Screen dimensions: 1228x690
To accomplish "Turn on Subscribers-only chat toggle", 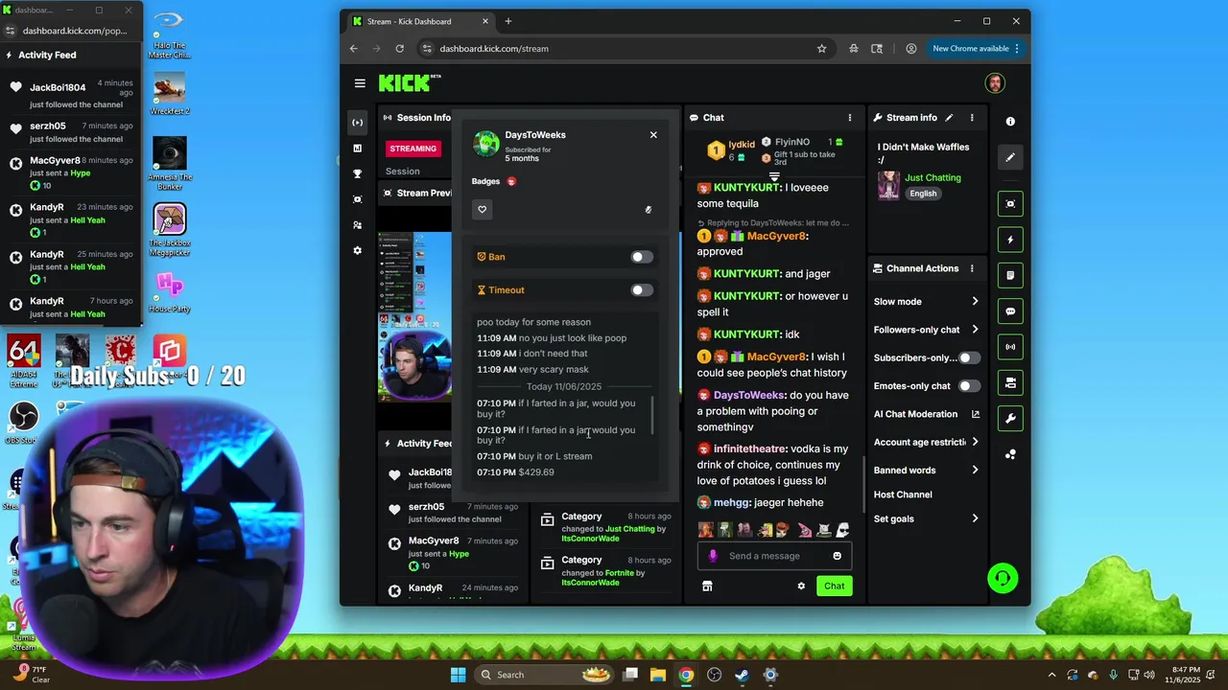I will [969, 357].
